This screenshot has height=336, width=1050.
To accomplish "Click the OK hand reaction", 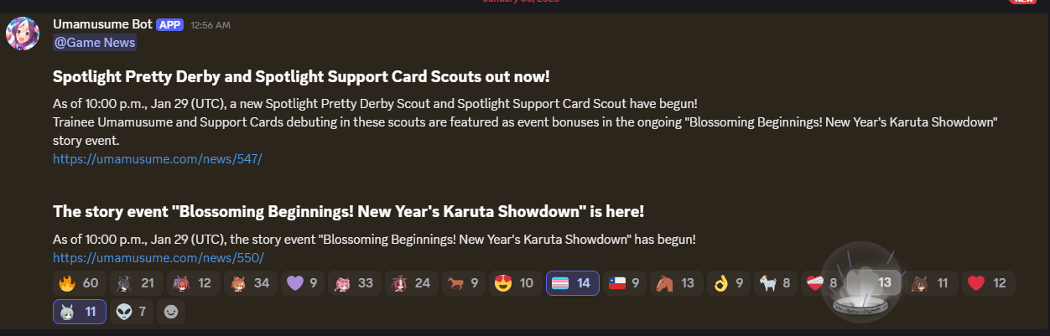I will coord(728,283).
